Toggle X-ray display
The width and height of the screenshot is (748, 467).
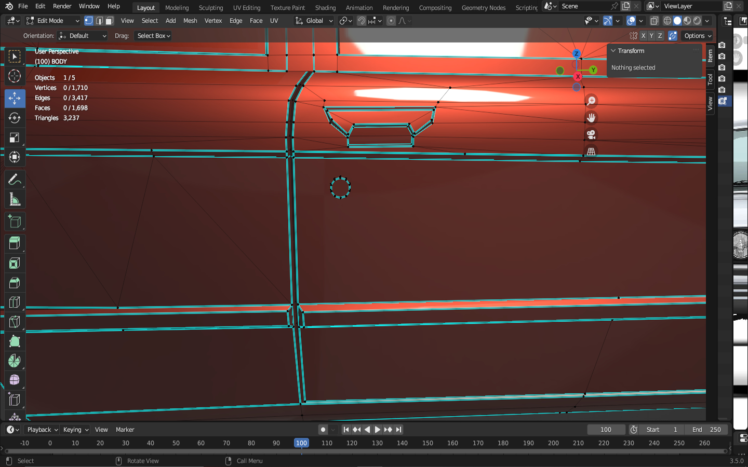pyautogui.click(x=654, y=21)
